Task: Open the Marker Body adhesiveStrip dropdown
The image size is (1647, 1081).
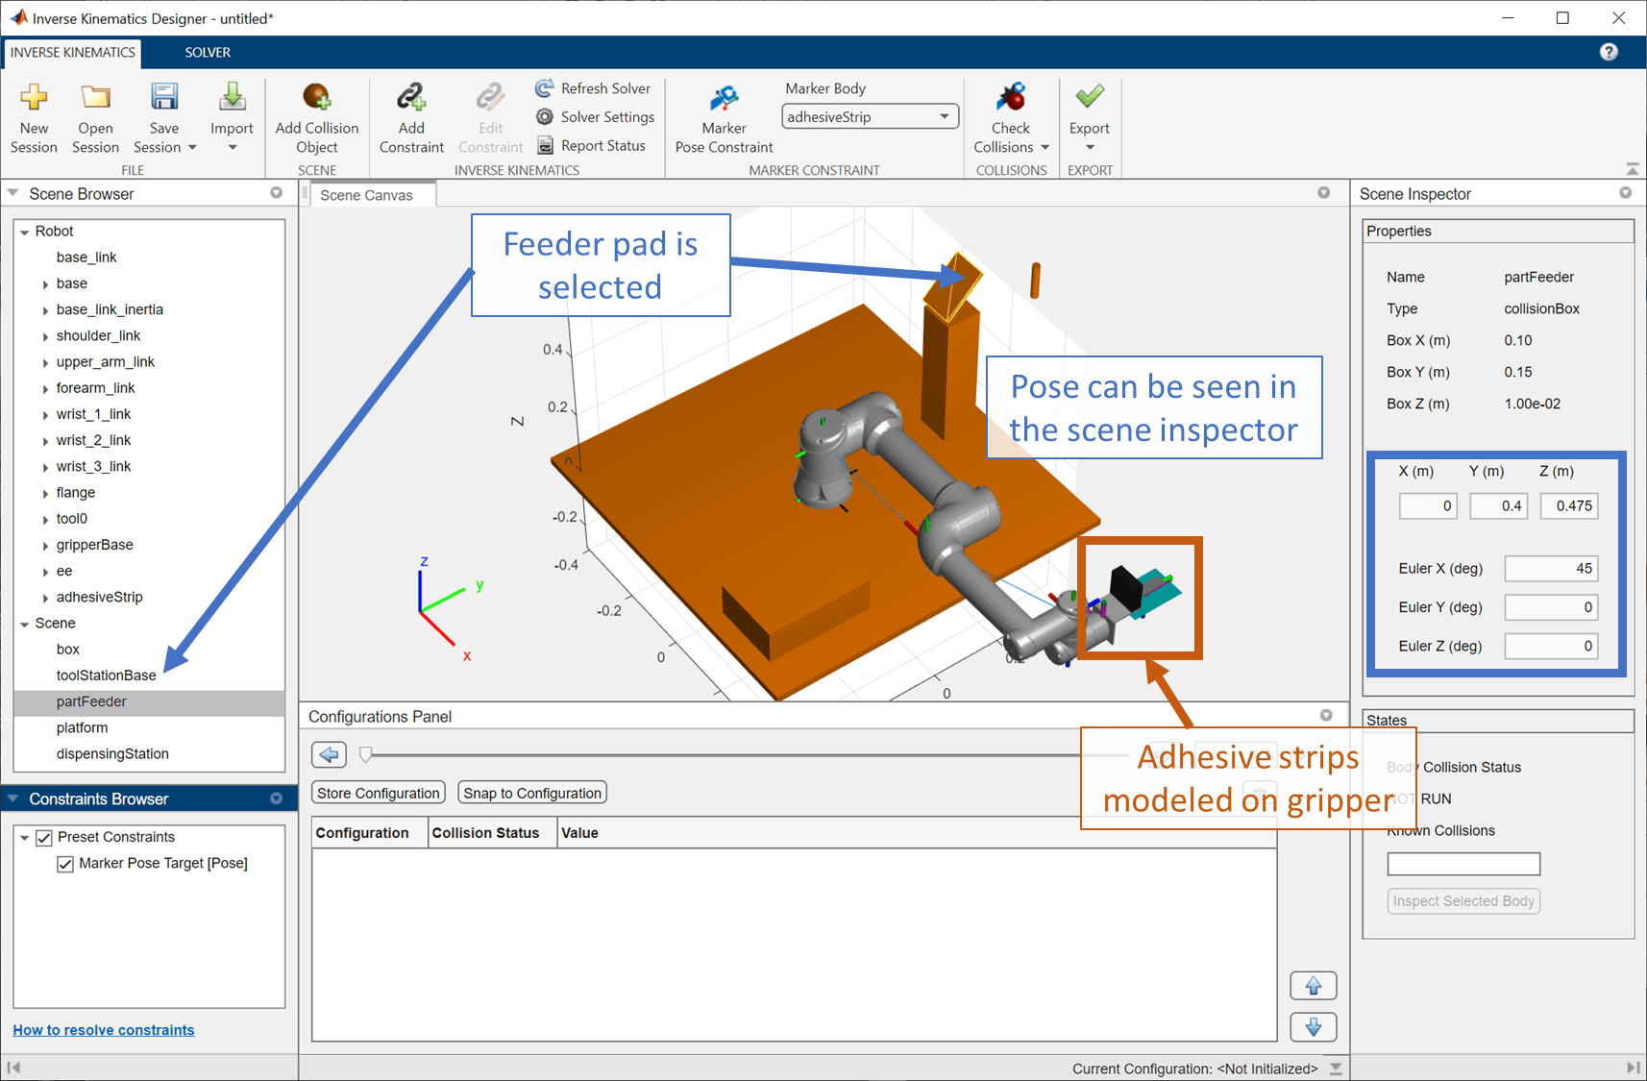Action: (x=871, y=117)
